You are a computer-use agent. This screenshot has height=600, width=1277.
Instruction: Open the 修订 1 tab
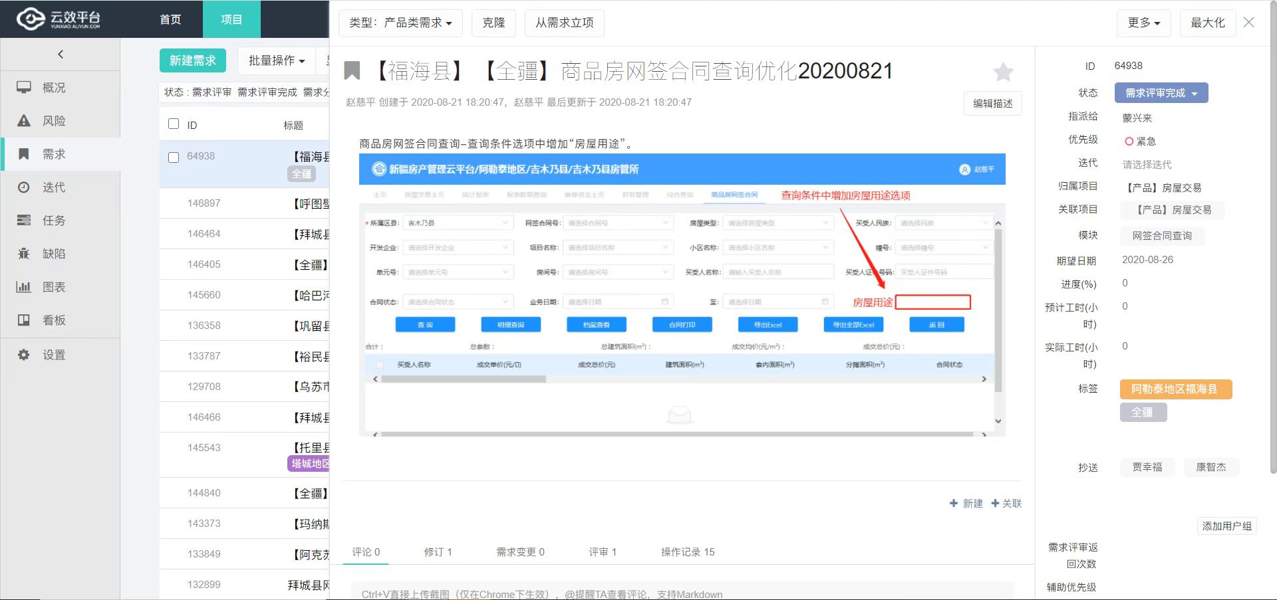(x=438, y=552)
